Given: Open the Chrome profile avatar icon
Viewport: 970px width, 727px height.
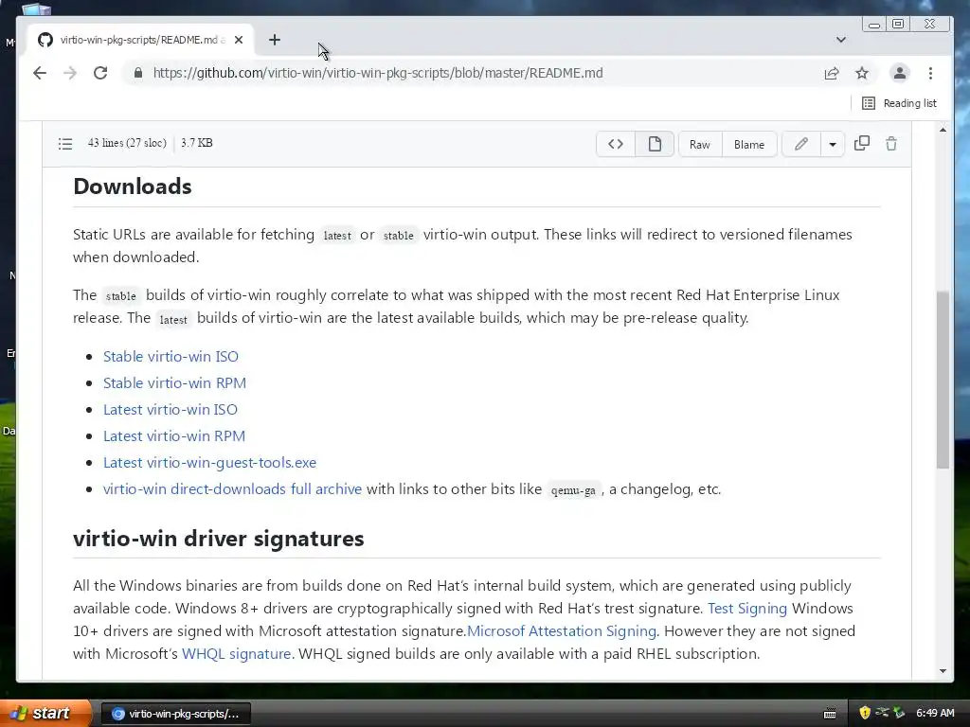Looking at the screenshot, I should click(x=900, y=73).
